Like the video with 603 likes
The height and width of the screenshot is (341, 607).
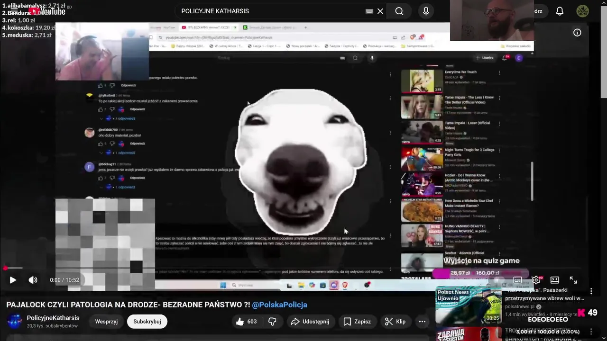(247, 322)
